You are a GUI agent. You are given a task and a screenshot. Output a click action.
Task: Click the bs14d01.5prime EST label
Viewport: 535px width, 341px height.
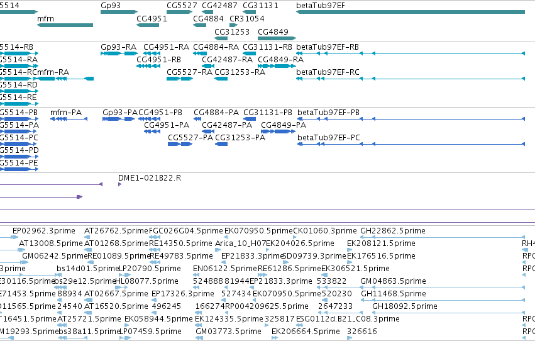[x=87, y=269]
